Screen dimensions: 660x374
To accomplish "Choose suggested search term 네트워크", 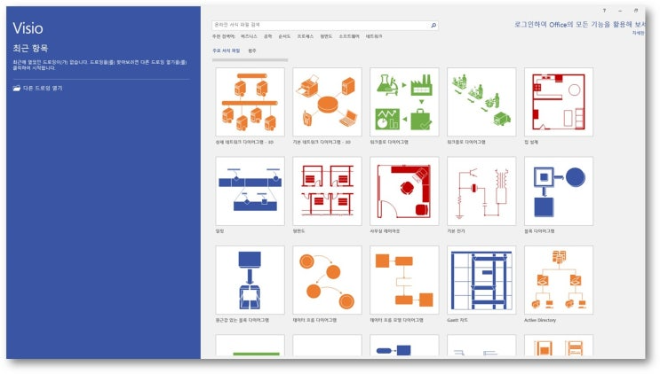I will point(374,36).
